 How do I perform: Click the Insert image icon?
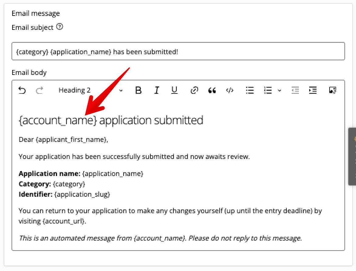coord(332,90)
